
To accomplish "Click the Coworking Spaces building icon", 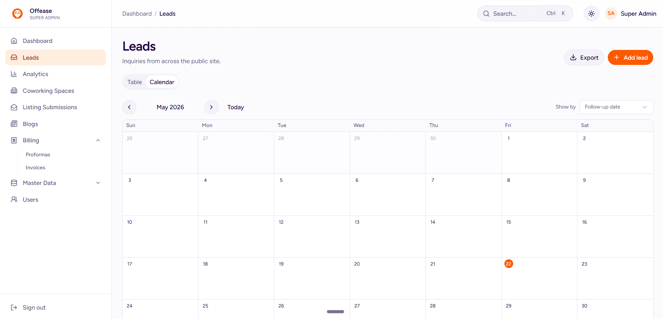I will [x=14, y=91].
